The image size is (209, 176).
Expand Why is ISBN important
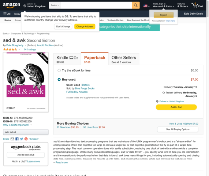[18, 125]
